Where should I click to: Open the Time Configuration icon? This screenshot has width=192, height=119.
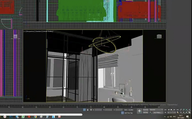178,113
